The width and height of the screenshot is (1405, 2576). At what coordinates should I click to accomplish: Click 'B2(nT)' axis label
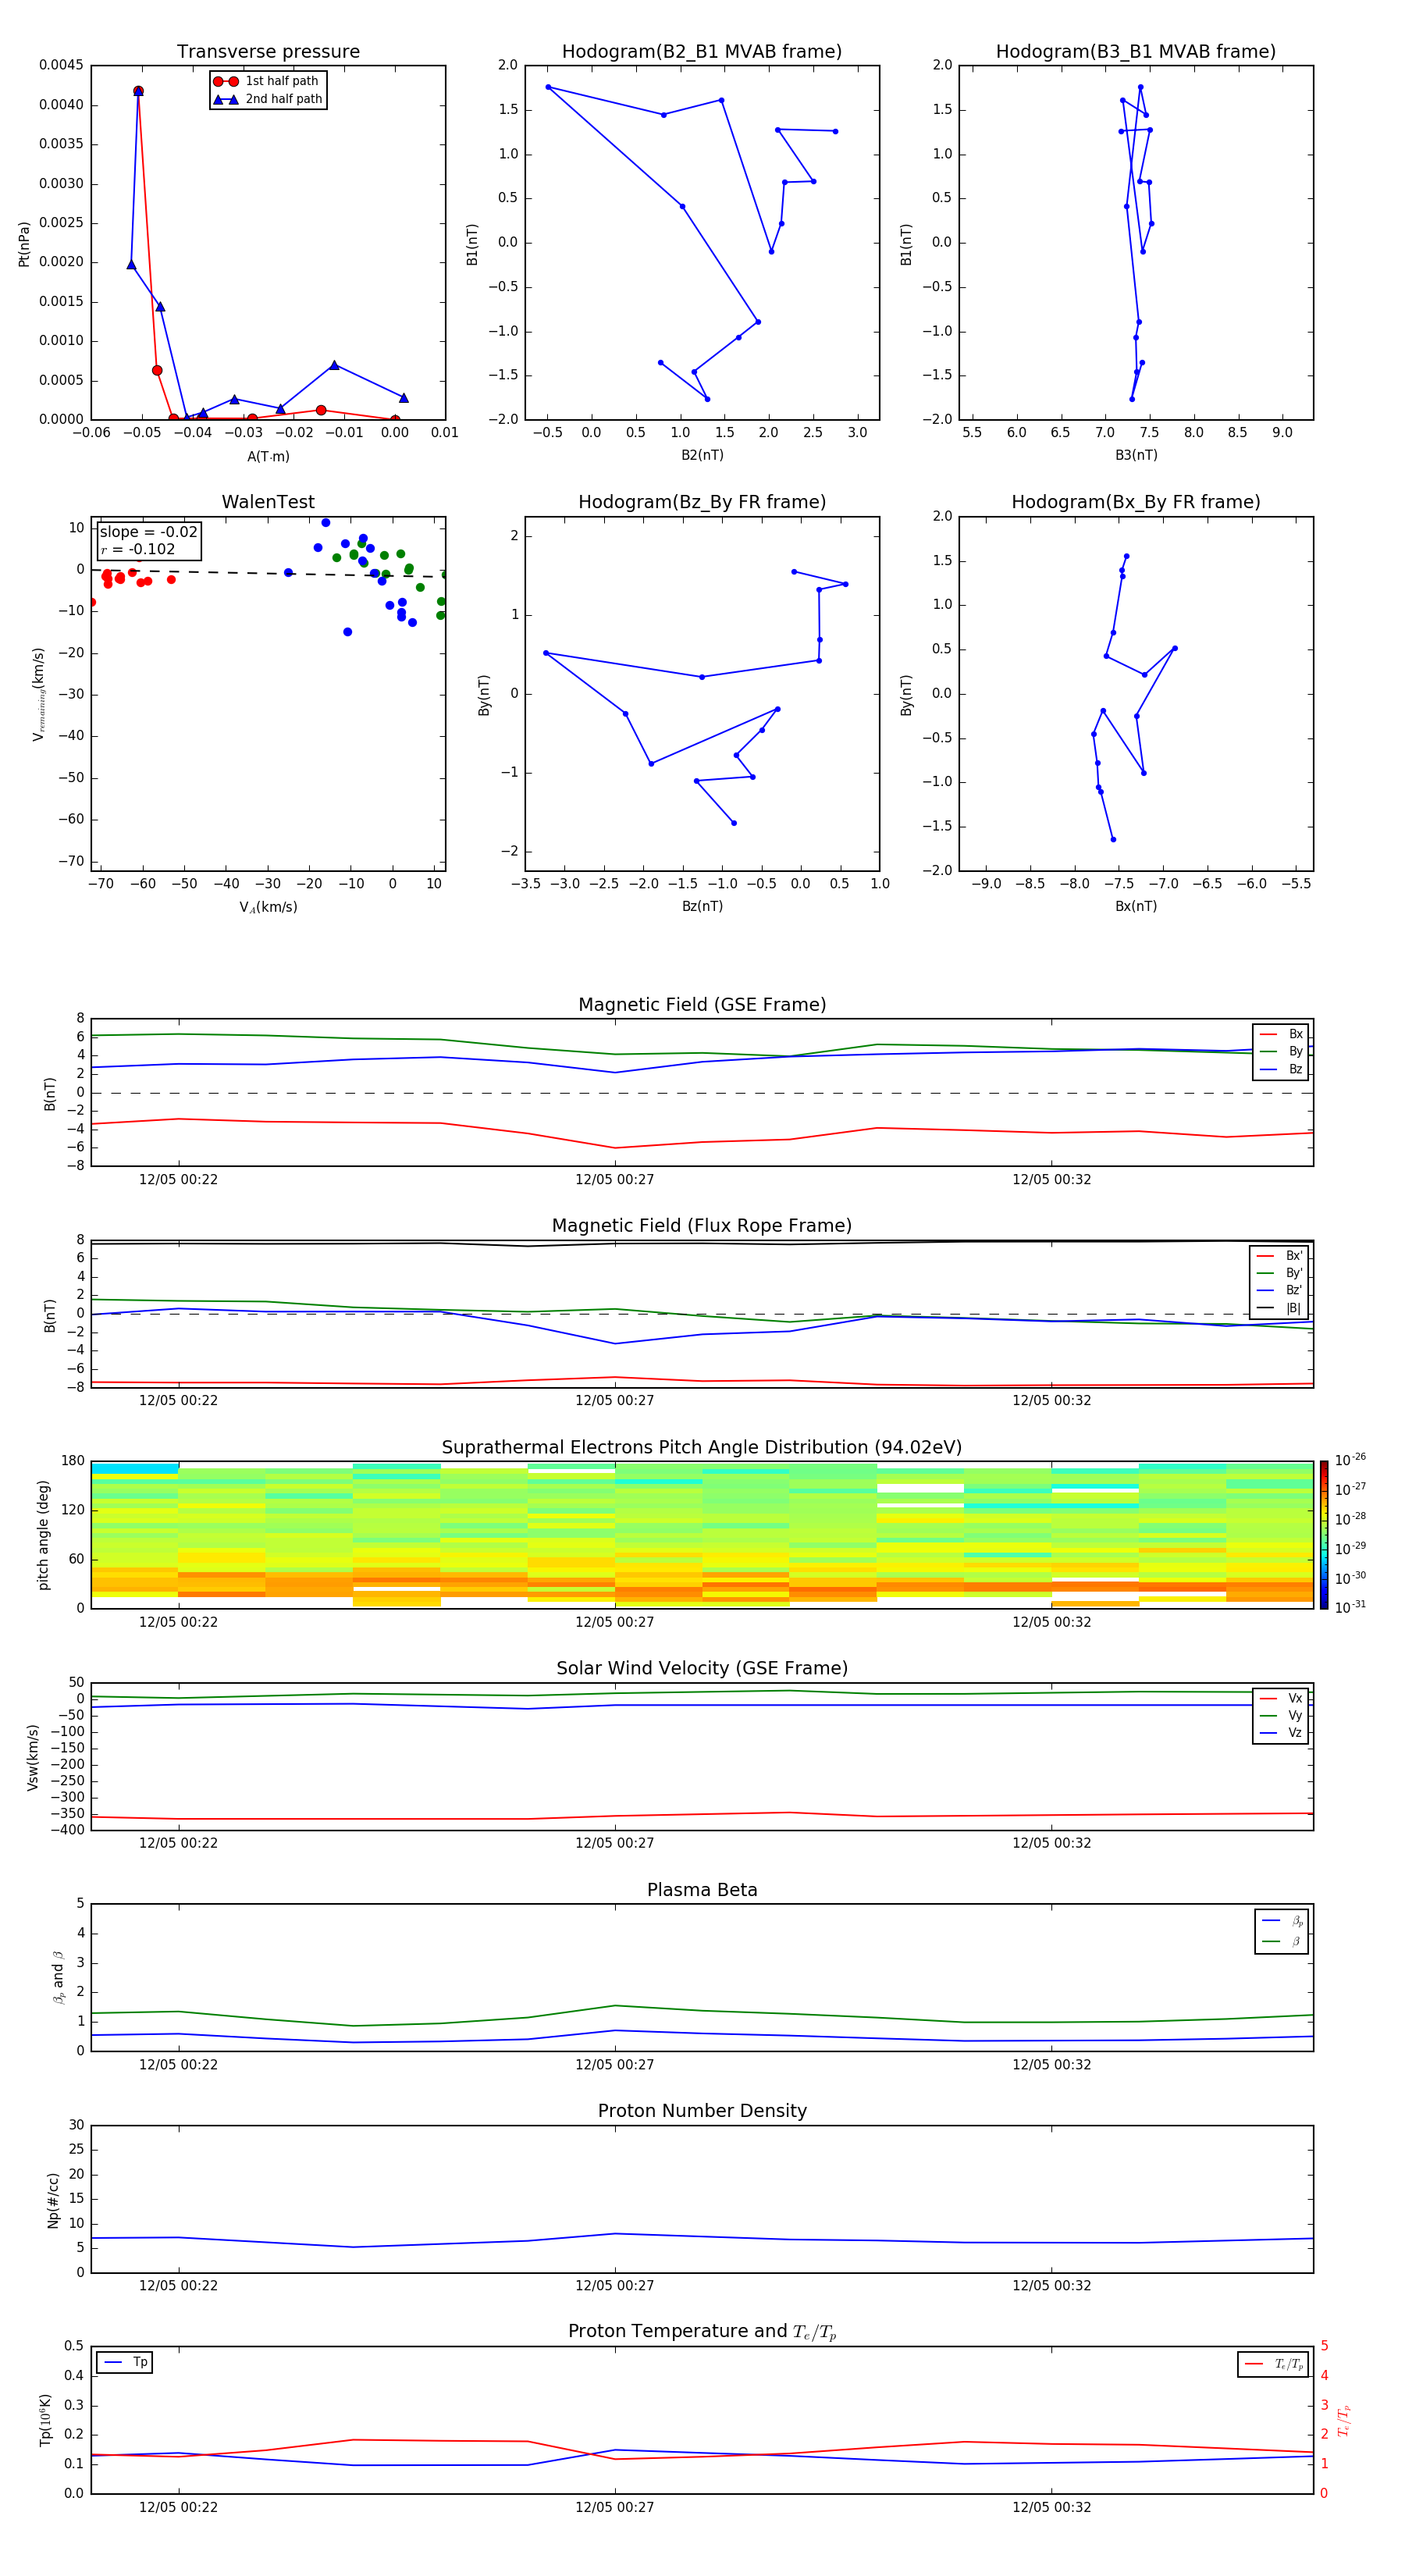[702, 455]
